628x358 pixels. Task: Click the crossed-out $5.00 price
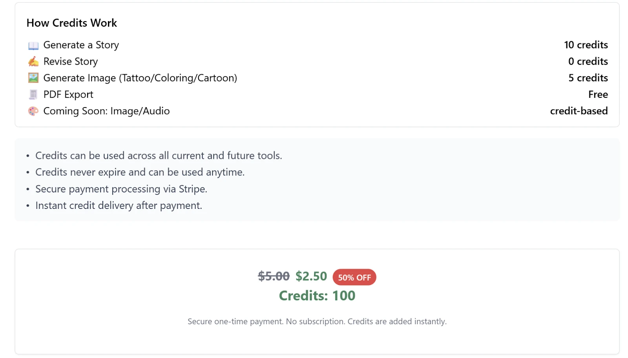pos(274,276)
